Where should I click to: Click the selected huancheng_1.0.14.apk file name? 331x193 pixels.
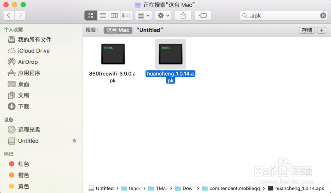170,77
